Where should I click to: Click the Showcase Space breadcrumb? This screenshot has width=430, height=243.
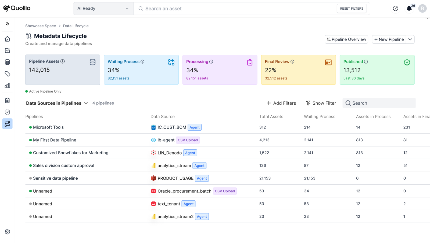[41, 26]
